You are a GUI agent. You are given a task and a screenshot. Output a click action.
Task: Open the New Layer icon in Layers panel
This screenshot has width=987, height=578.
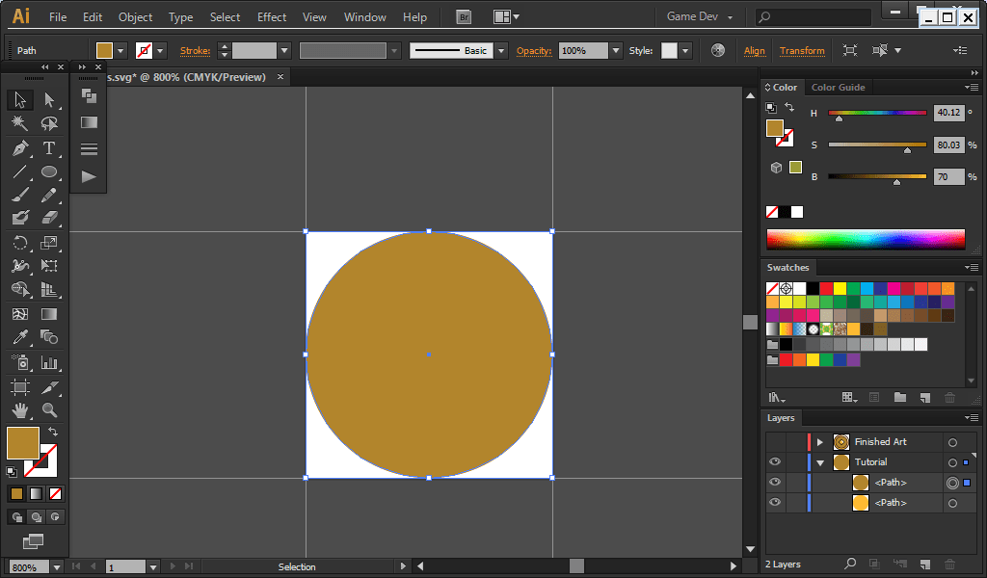tap(923, 564)
